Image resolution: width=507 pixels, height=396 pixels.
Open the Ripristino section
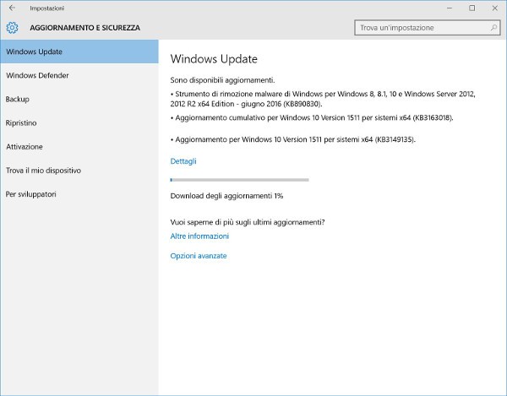[79, 123]
